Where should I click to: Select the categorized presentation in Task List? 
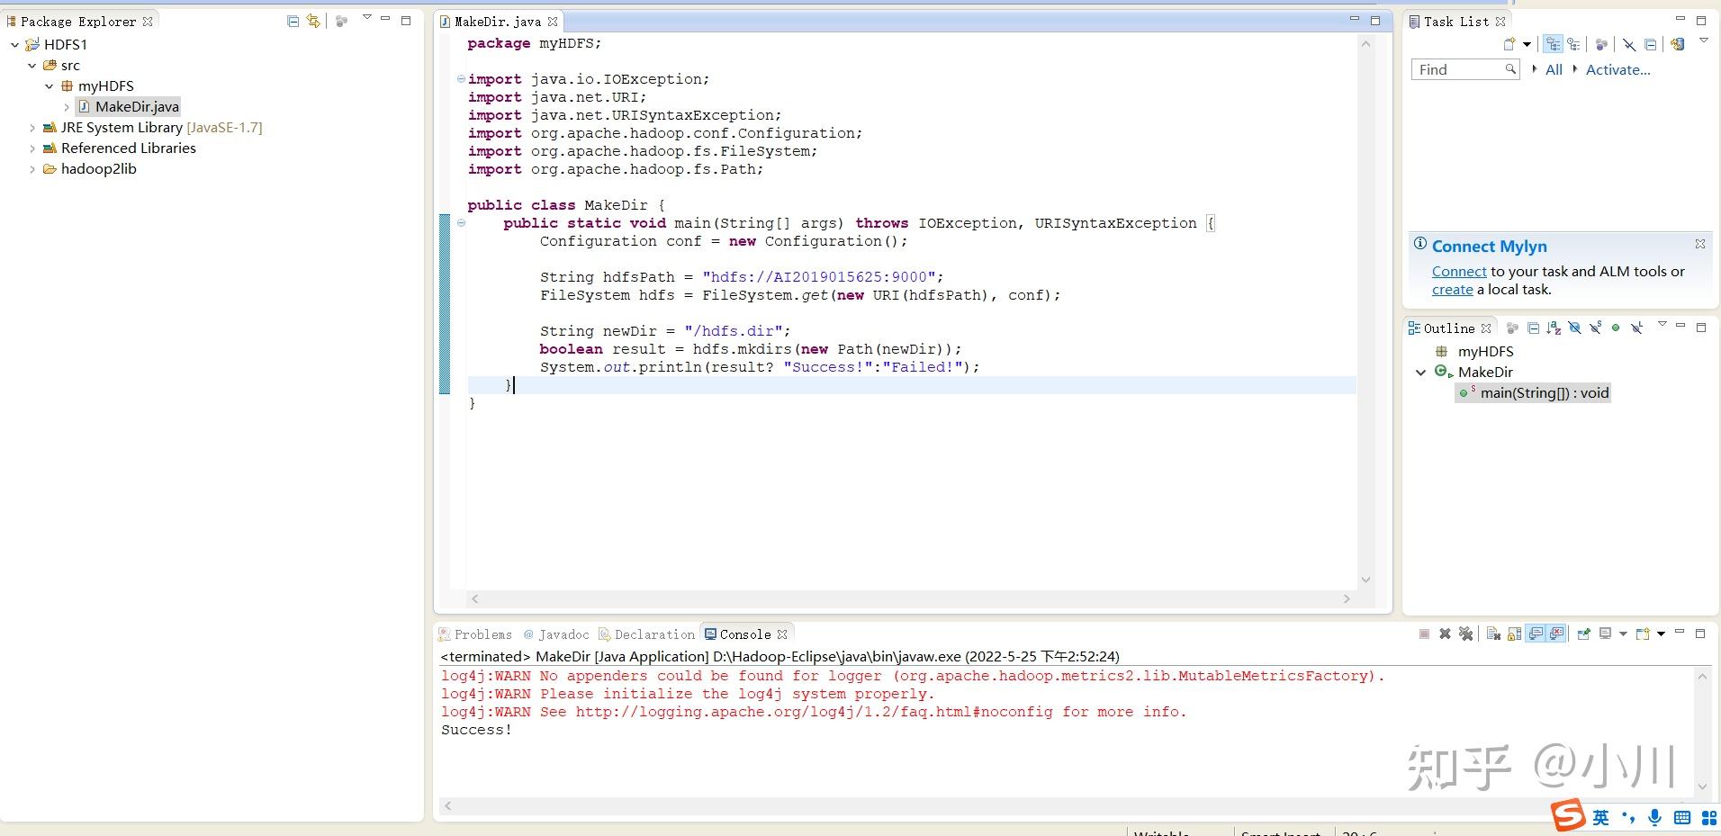point(1554,43)
